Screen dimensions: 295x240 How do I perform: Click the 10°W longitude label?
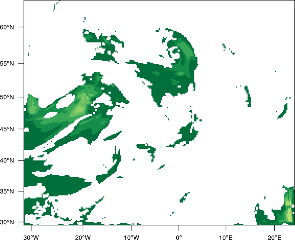[x=132, y=237]
